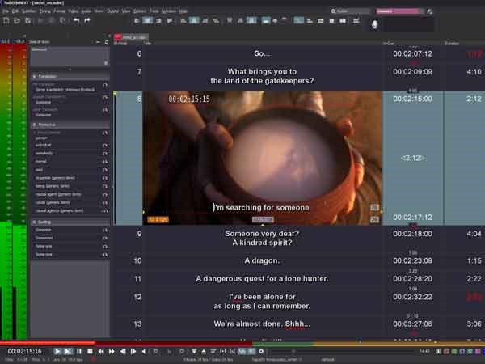Viewport: 485px width, 364px height.
Task: Click the eject-style icon in playback bar
Action: [204, 352]
